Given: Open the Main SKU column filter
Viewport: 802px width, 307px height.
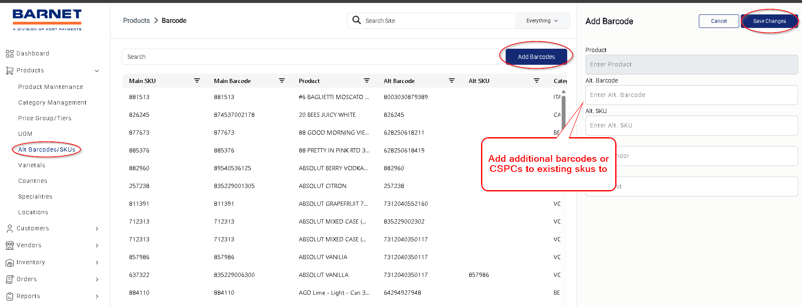Looking at the screenshot, I should (x=197, y=80).
